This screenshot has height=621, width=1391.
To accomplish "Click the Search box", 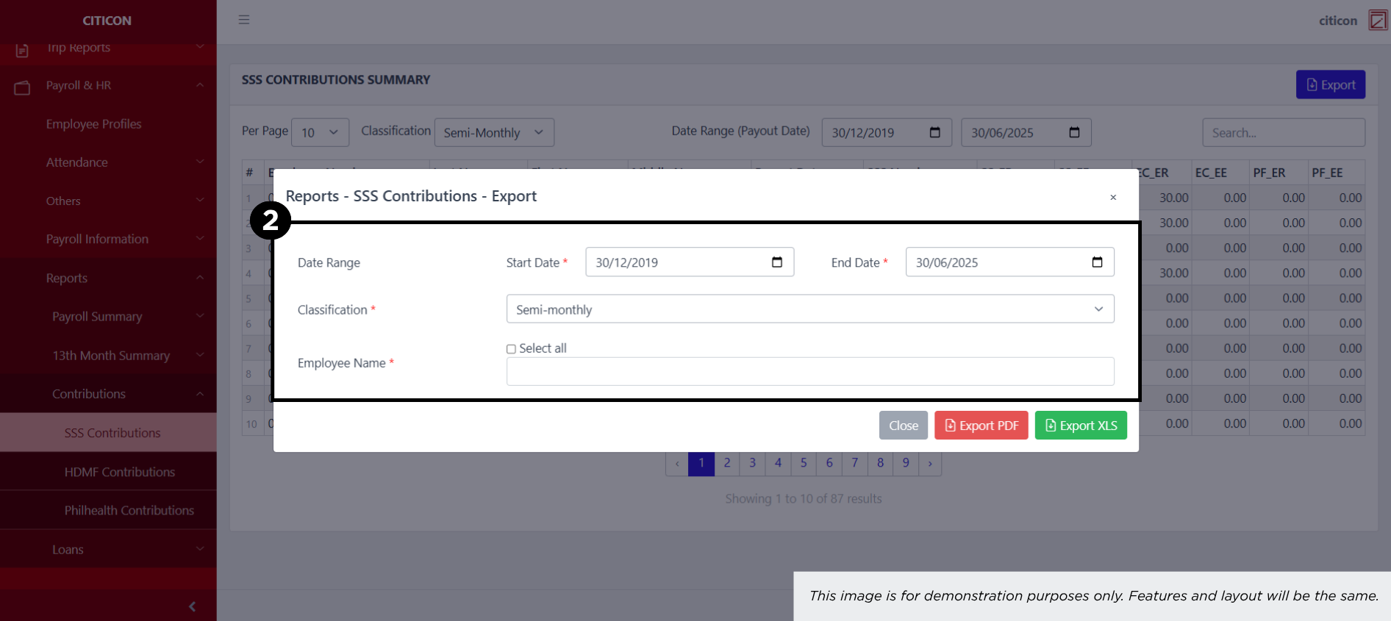I will [1284, 132].
